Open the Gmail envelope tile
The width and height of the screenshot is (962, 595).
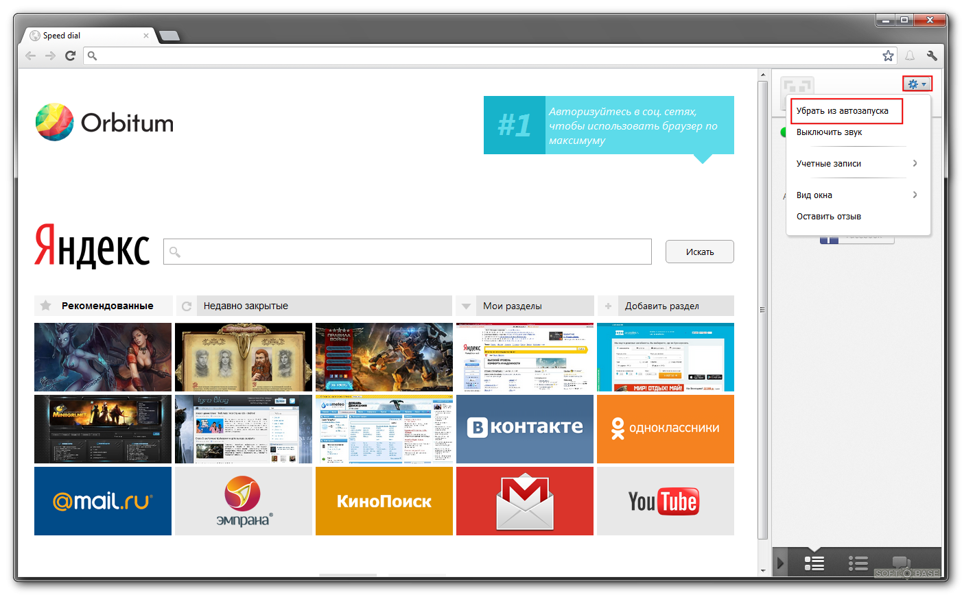[x=525, y=501]
